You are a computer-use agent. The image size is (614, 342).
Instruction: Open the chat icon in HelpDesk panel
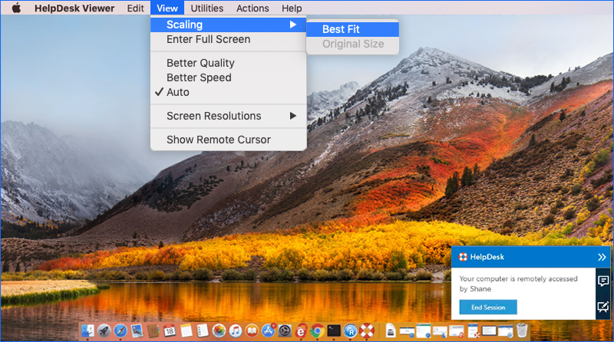(x=603, y=281)
